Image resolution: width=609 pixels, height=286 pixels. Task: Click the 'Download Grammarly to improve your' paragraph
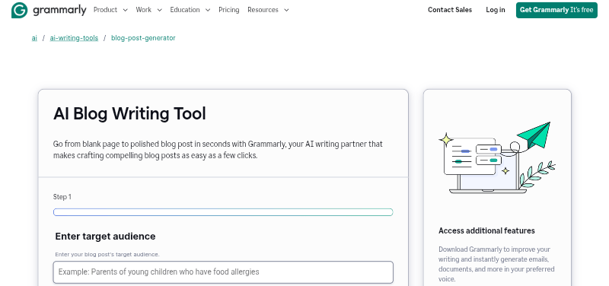[x=496, y=264]
